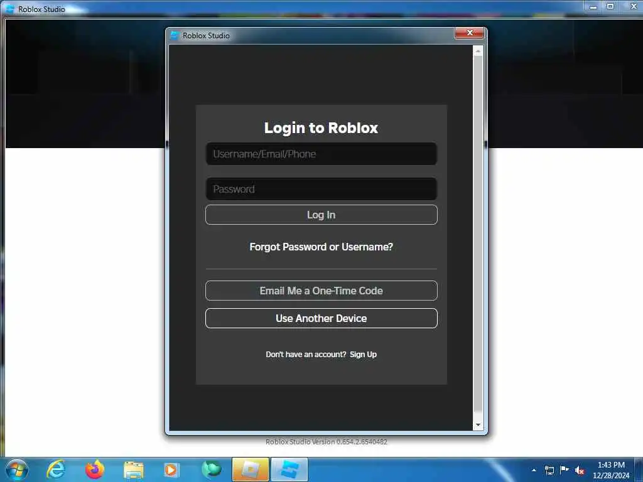Open Windows Media Player from taskbar
The image size is (643, 482).
point(171,470)
